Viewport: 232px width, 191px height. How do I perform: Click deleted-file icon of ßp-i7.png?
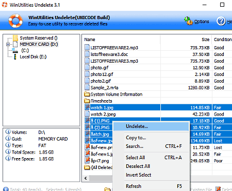[87, 160]
